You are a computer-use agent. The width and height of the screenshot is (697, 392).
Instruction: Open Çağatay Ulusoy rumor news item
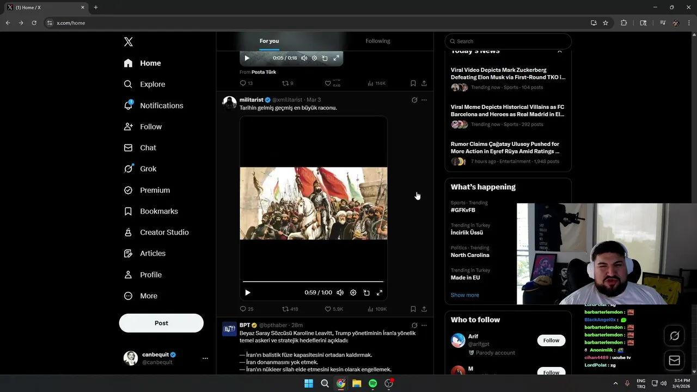tap(508, 153)
